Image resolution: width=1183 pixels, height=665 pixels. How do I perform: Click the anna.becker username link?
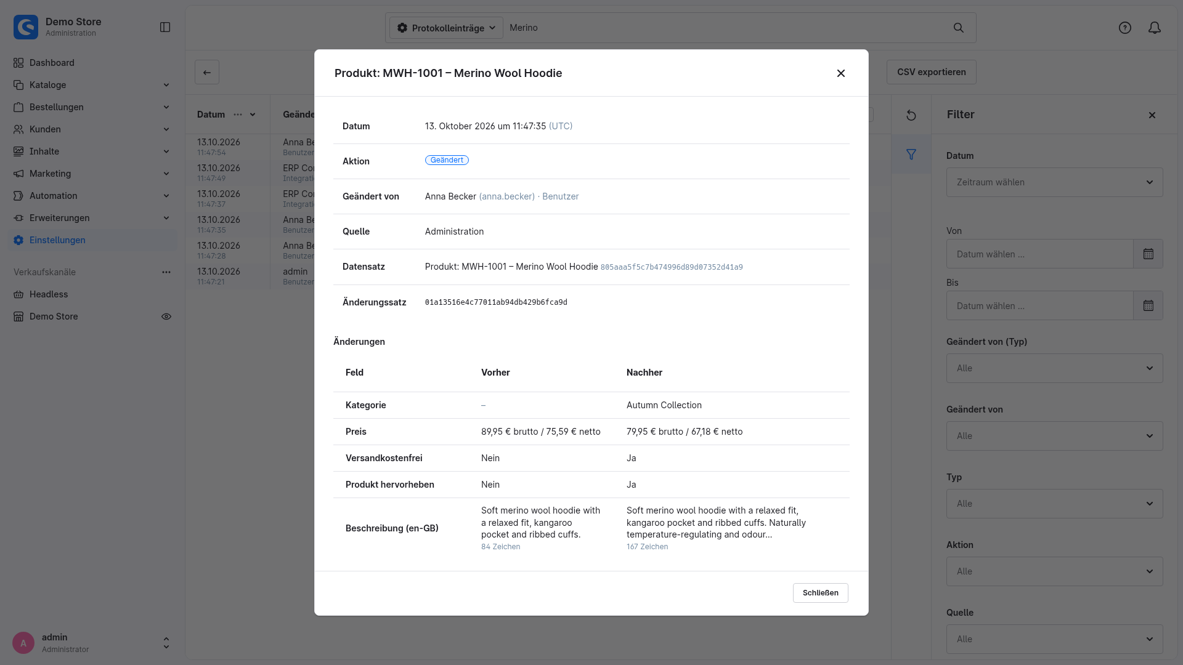point(506,196)
